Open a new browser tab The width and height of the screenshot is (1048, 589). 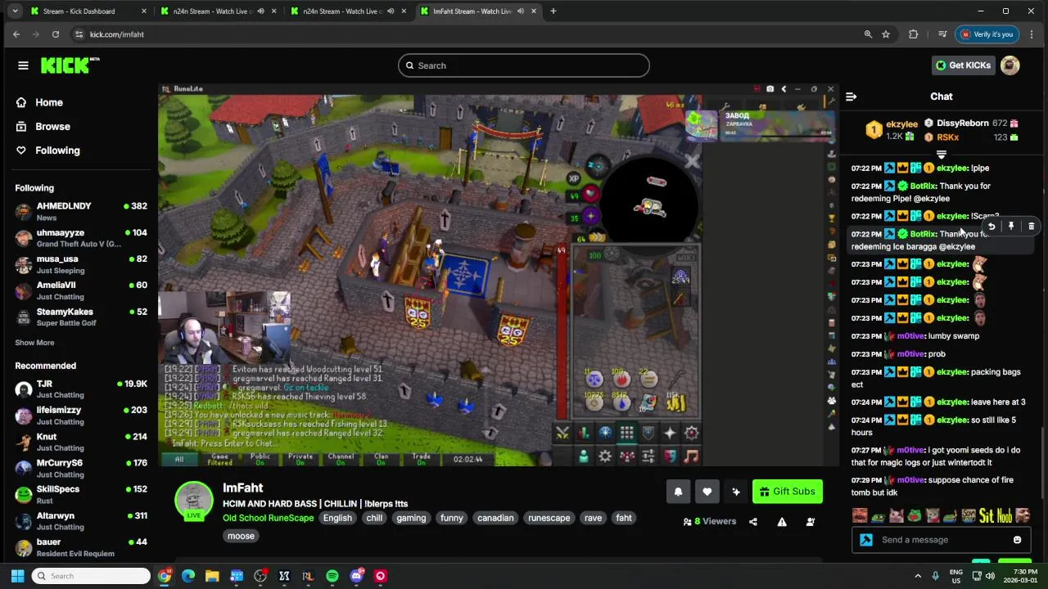coord(553,11)
